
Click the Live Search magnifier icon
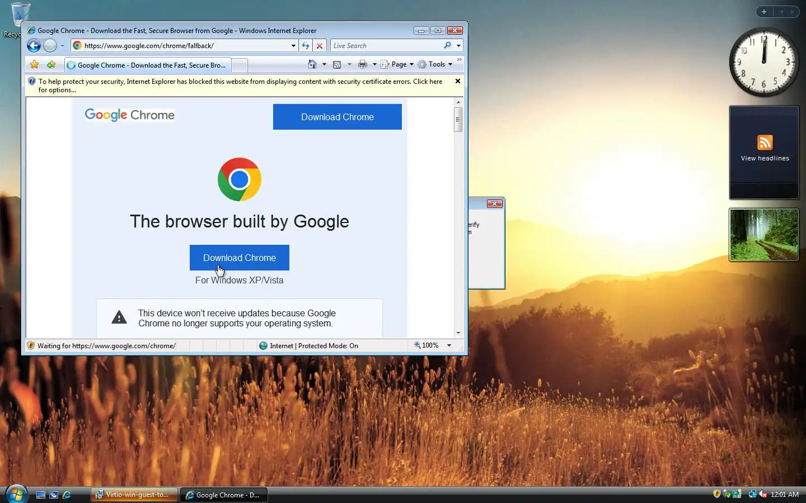(448, 46)
